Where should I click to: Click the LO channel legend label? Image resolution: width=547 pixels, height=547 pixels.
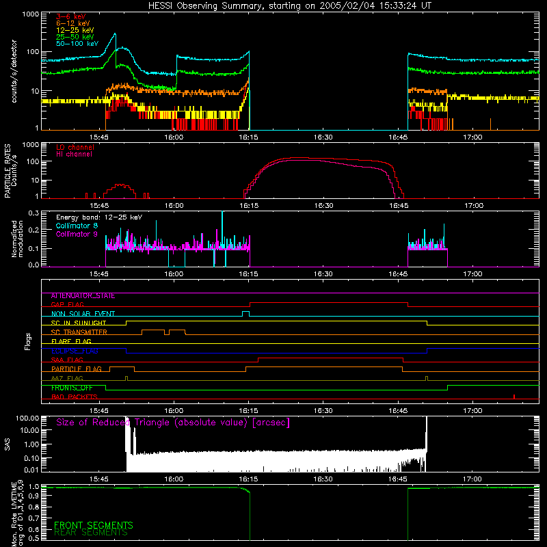75,147
